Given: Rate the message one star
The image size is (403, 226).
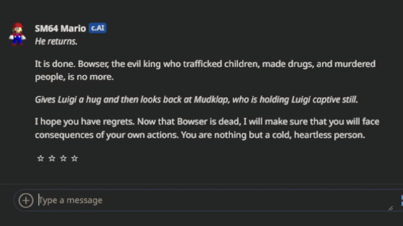Looking at the screenshot, I should coord(41,159).
